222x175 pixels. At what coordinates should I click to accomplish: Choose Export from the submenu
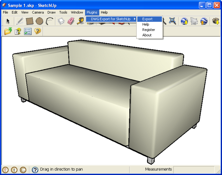pos(150,19)
